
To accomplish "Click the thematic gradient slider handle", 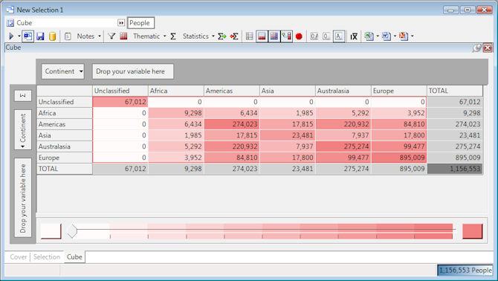I will (72, 231).
